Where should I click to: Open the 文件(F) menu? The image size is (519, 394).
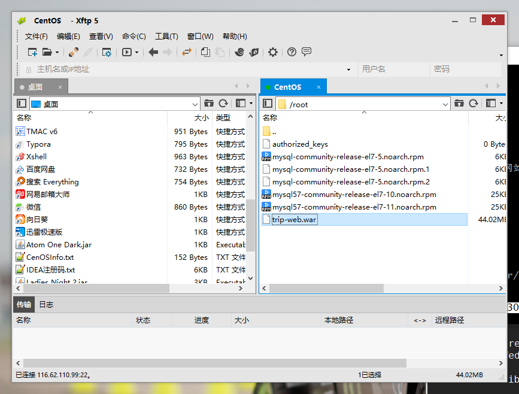coord(37,37)
